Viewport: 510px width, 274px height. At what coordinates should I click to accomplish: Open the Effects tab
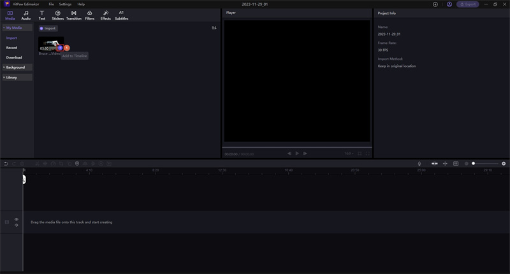click(x=105, y=15)
